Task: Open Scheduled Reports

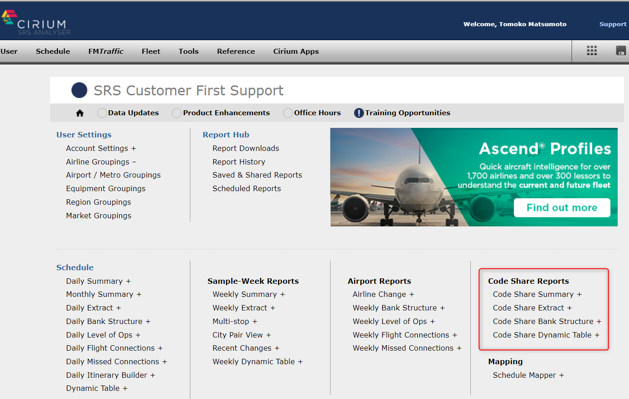Action: tap(246, 188)
